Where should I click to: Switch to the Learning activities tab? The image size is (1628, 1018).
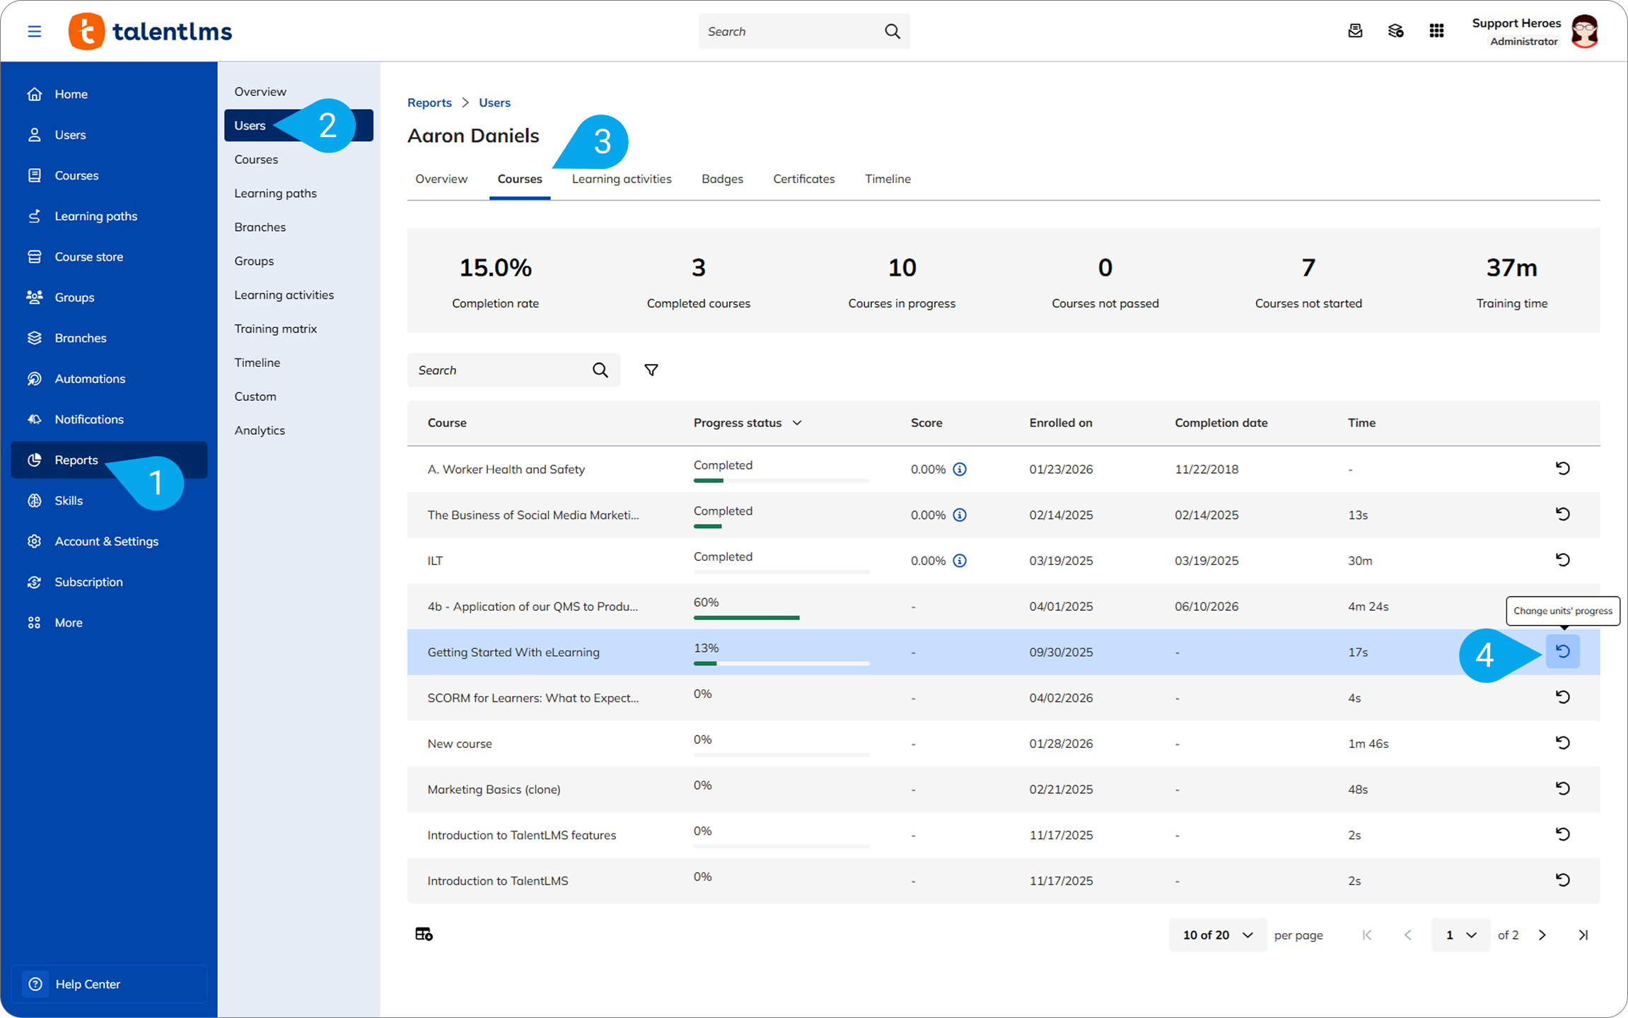tap(622, 179)
